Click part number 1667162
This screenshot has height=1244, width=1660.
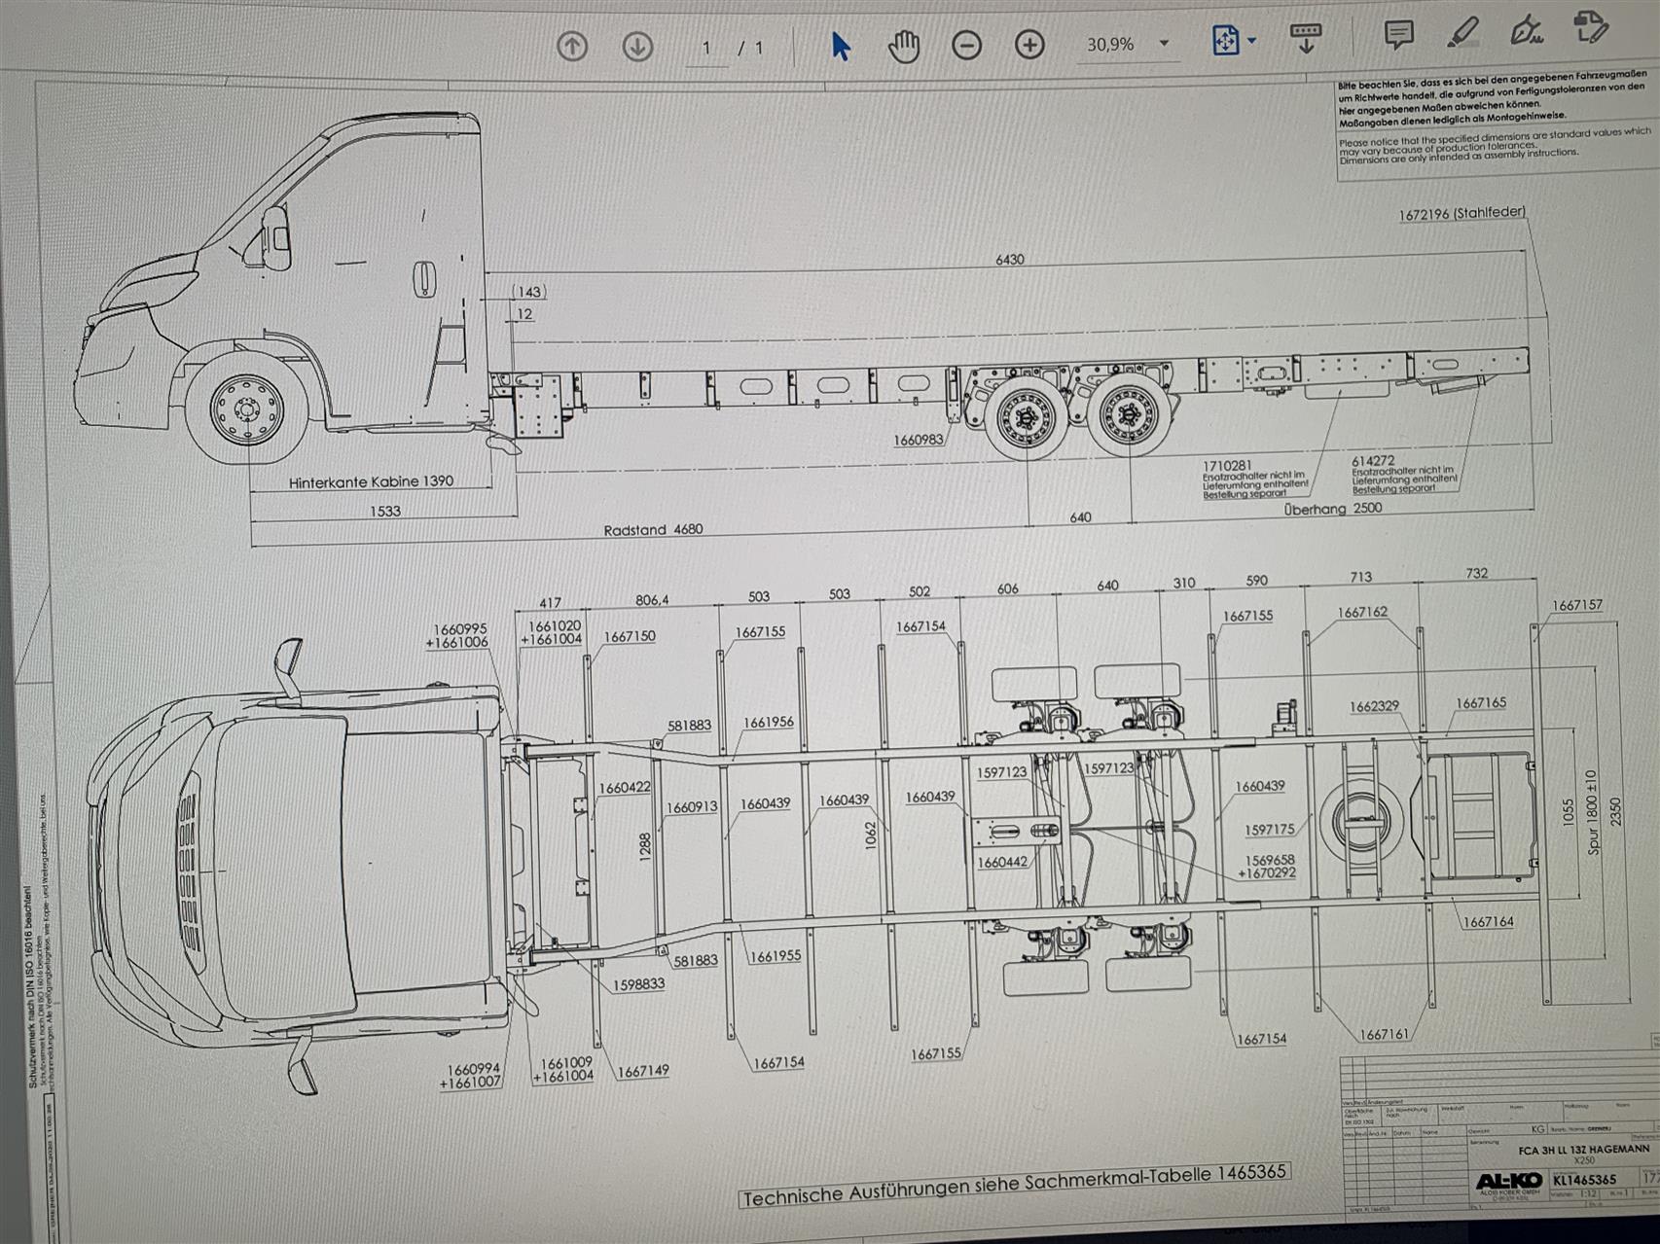point(1362,612)
